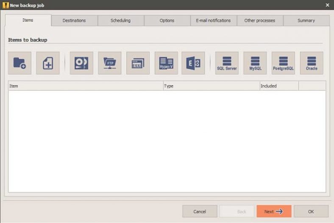This screenshot has height=223, width=334.
Task: Add a MySQL database backup
Action: click(255, 63)
